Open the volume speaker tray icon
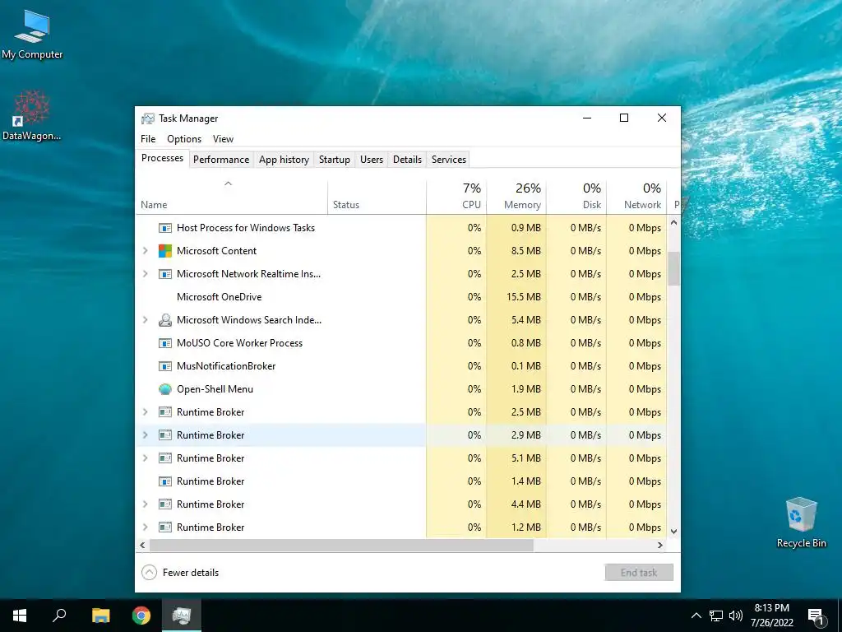The width and height of the screenshot is (842, 632). click(736, 616)
